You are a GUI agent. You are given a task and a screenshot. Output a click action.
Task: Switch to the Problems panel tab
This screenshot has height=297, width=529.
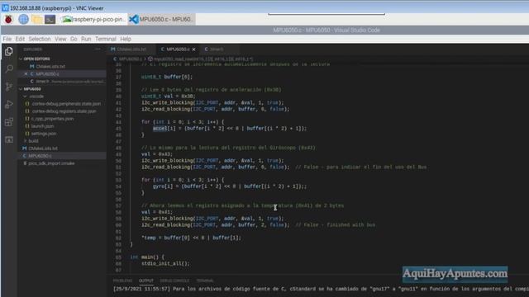pyautogui.click(x=122, y=280)
